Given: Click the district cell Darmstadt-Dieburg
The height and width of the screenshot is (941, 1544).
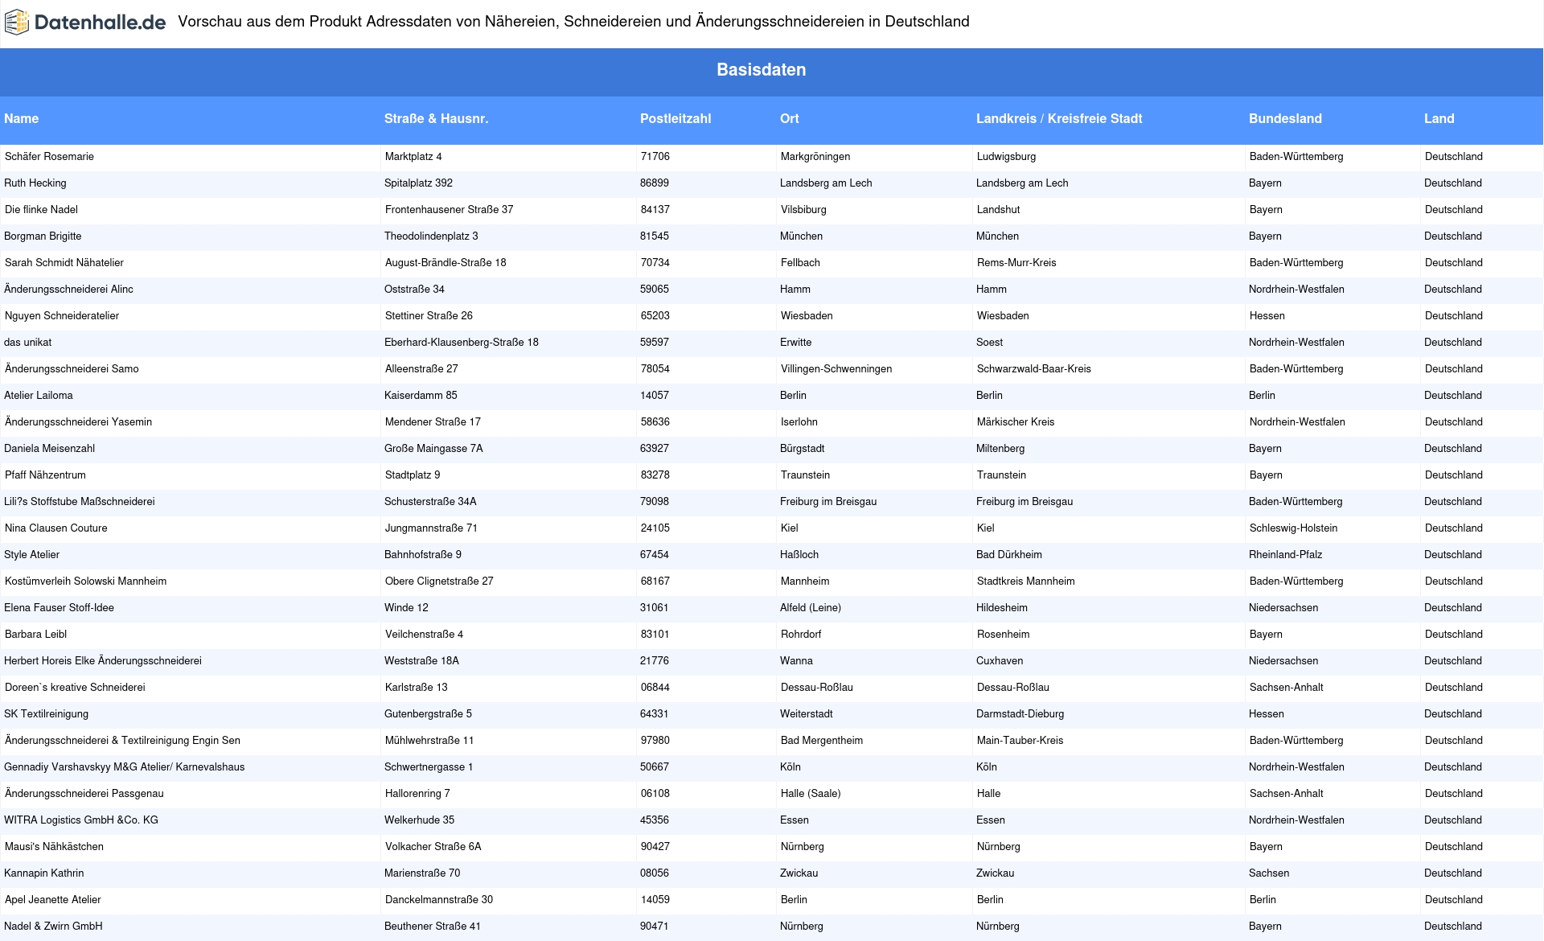Looking at the screenshot, I should [x=1020, y=714].
